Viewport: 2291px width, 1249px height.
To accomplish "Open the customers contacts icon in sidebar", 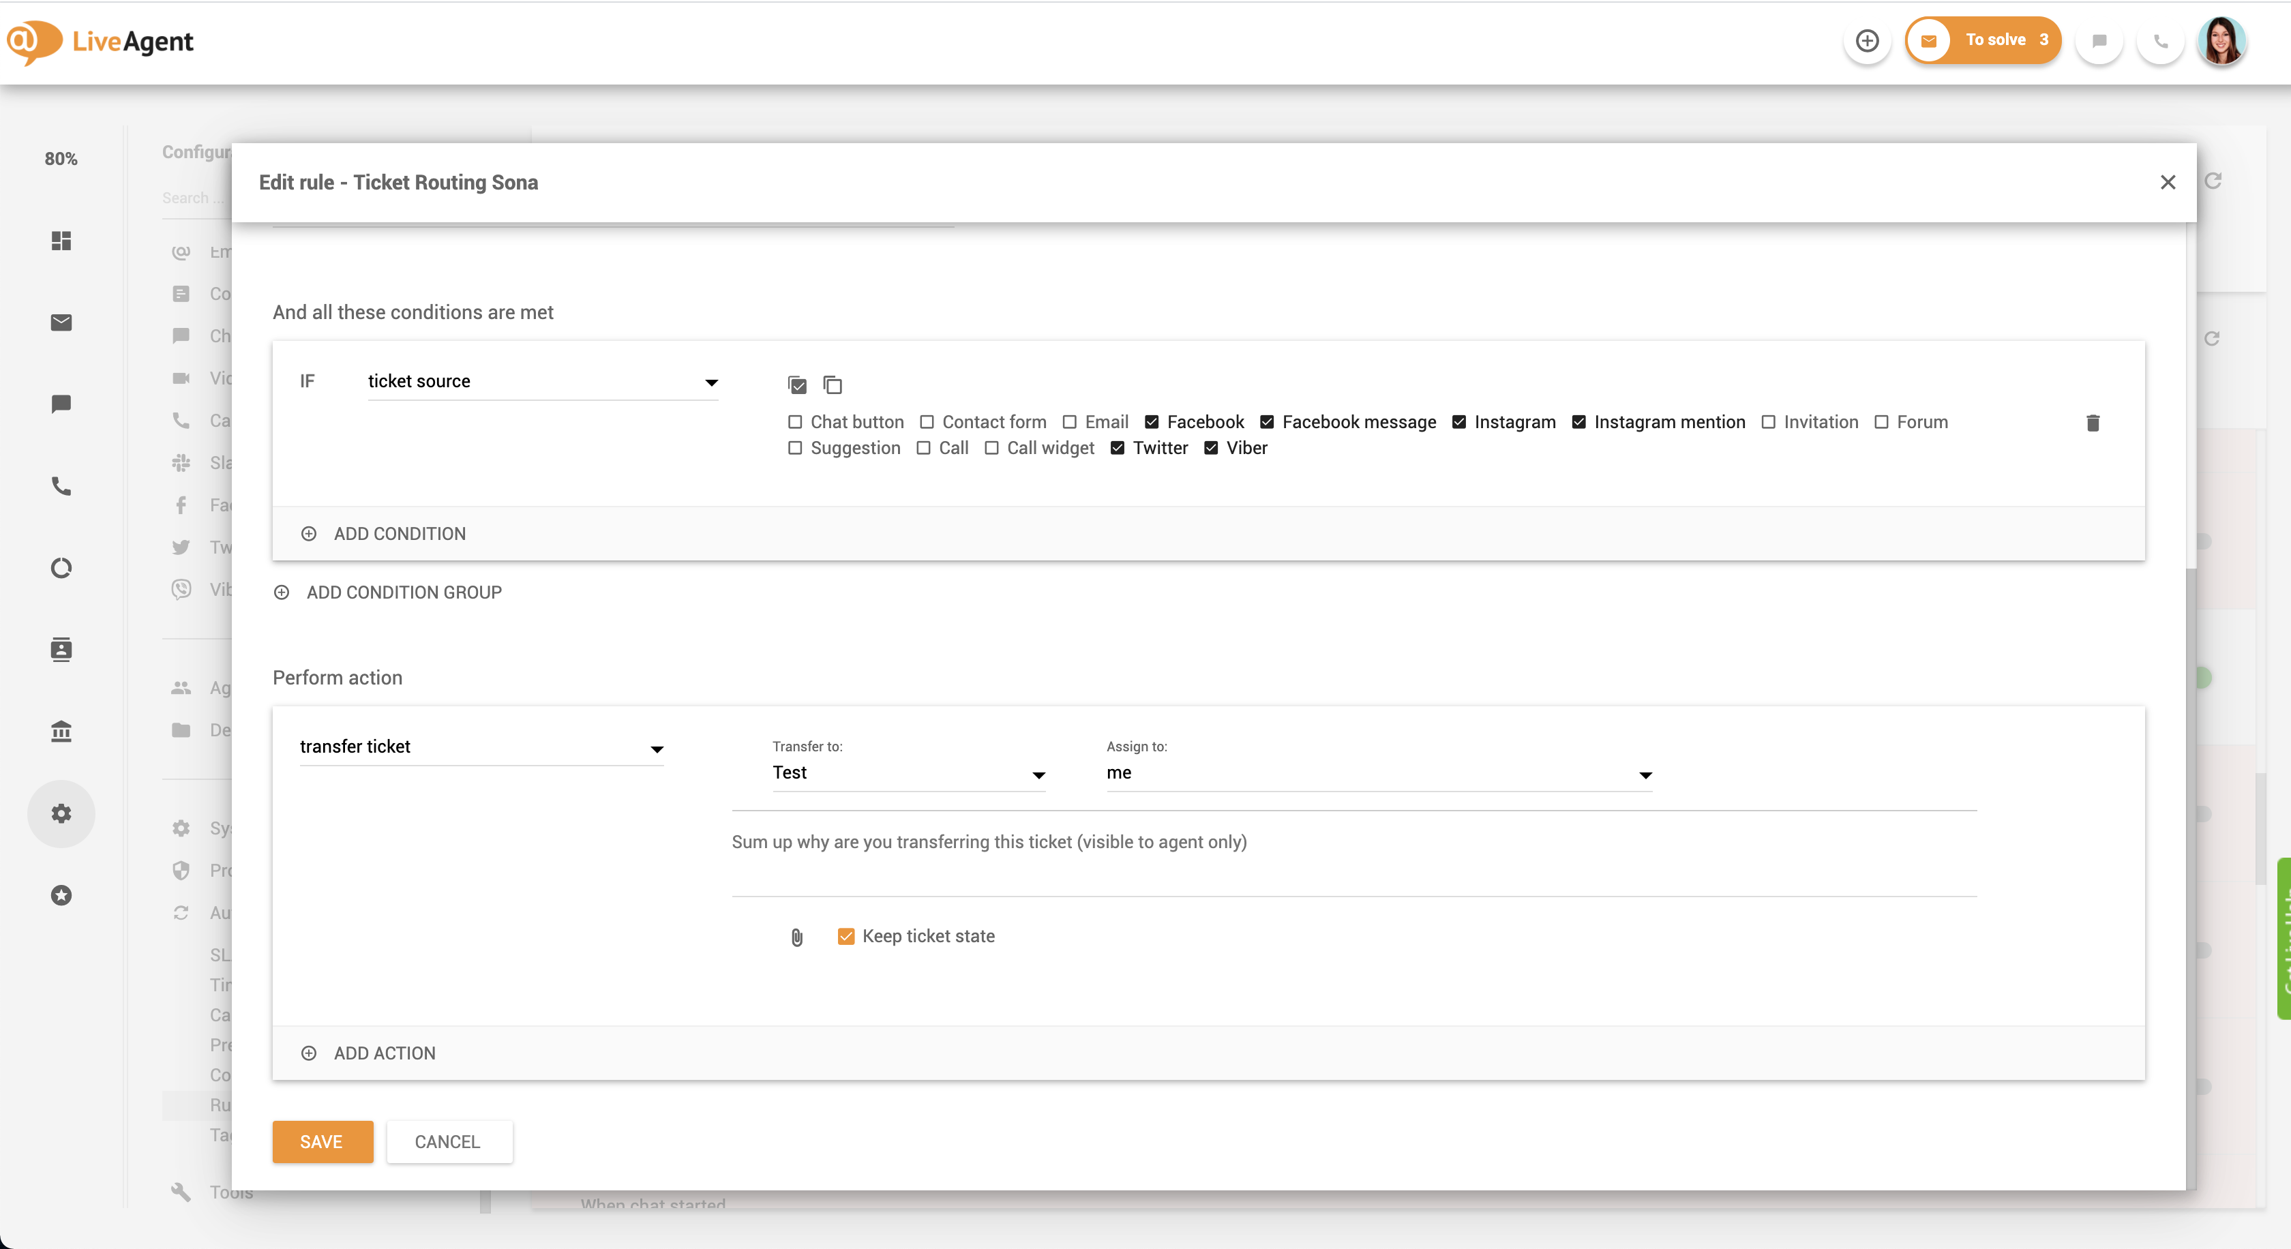I will 61,650.
